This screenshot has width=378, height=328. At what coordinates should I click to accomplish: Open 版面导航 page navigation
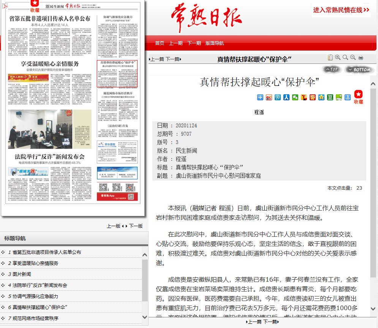pyautogui.click(x=215, y=43)
